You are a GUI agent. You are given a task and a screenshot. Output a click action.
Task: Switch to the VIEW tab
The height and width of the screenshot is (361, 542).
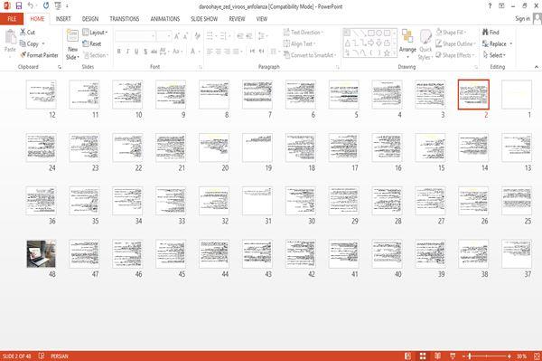tap(262, 19)
